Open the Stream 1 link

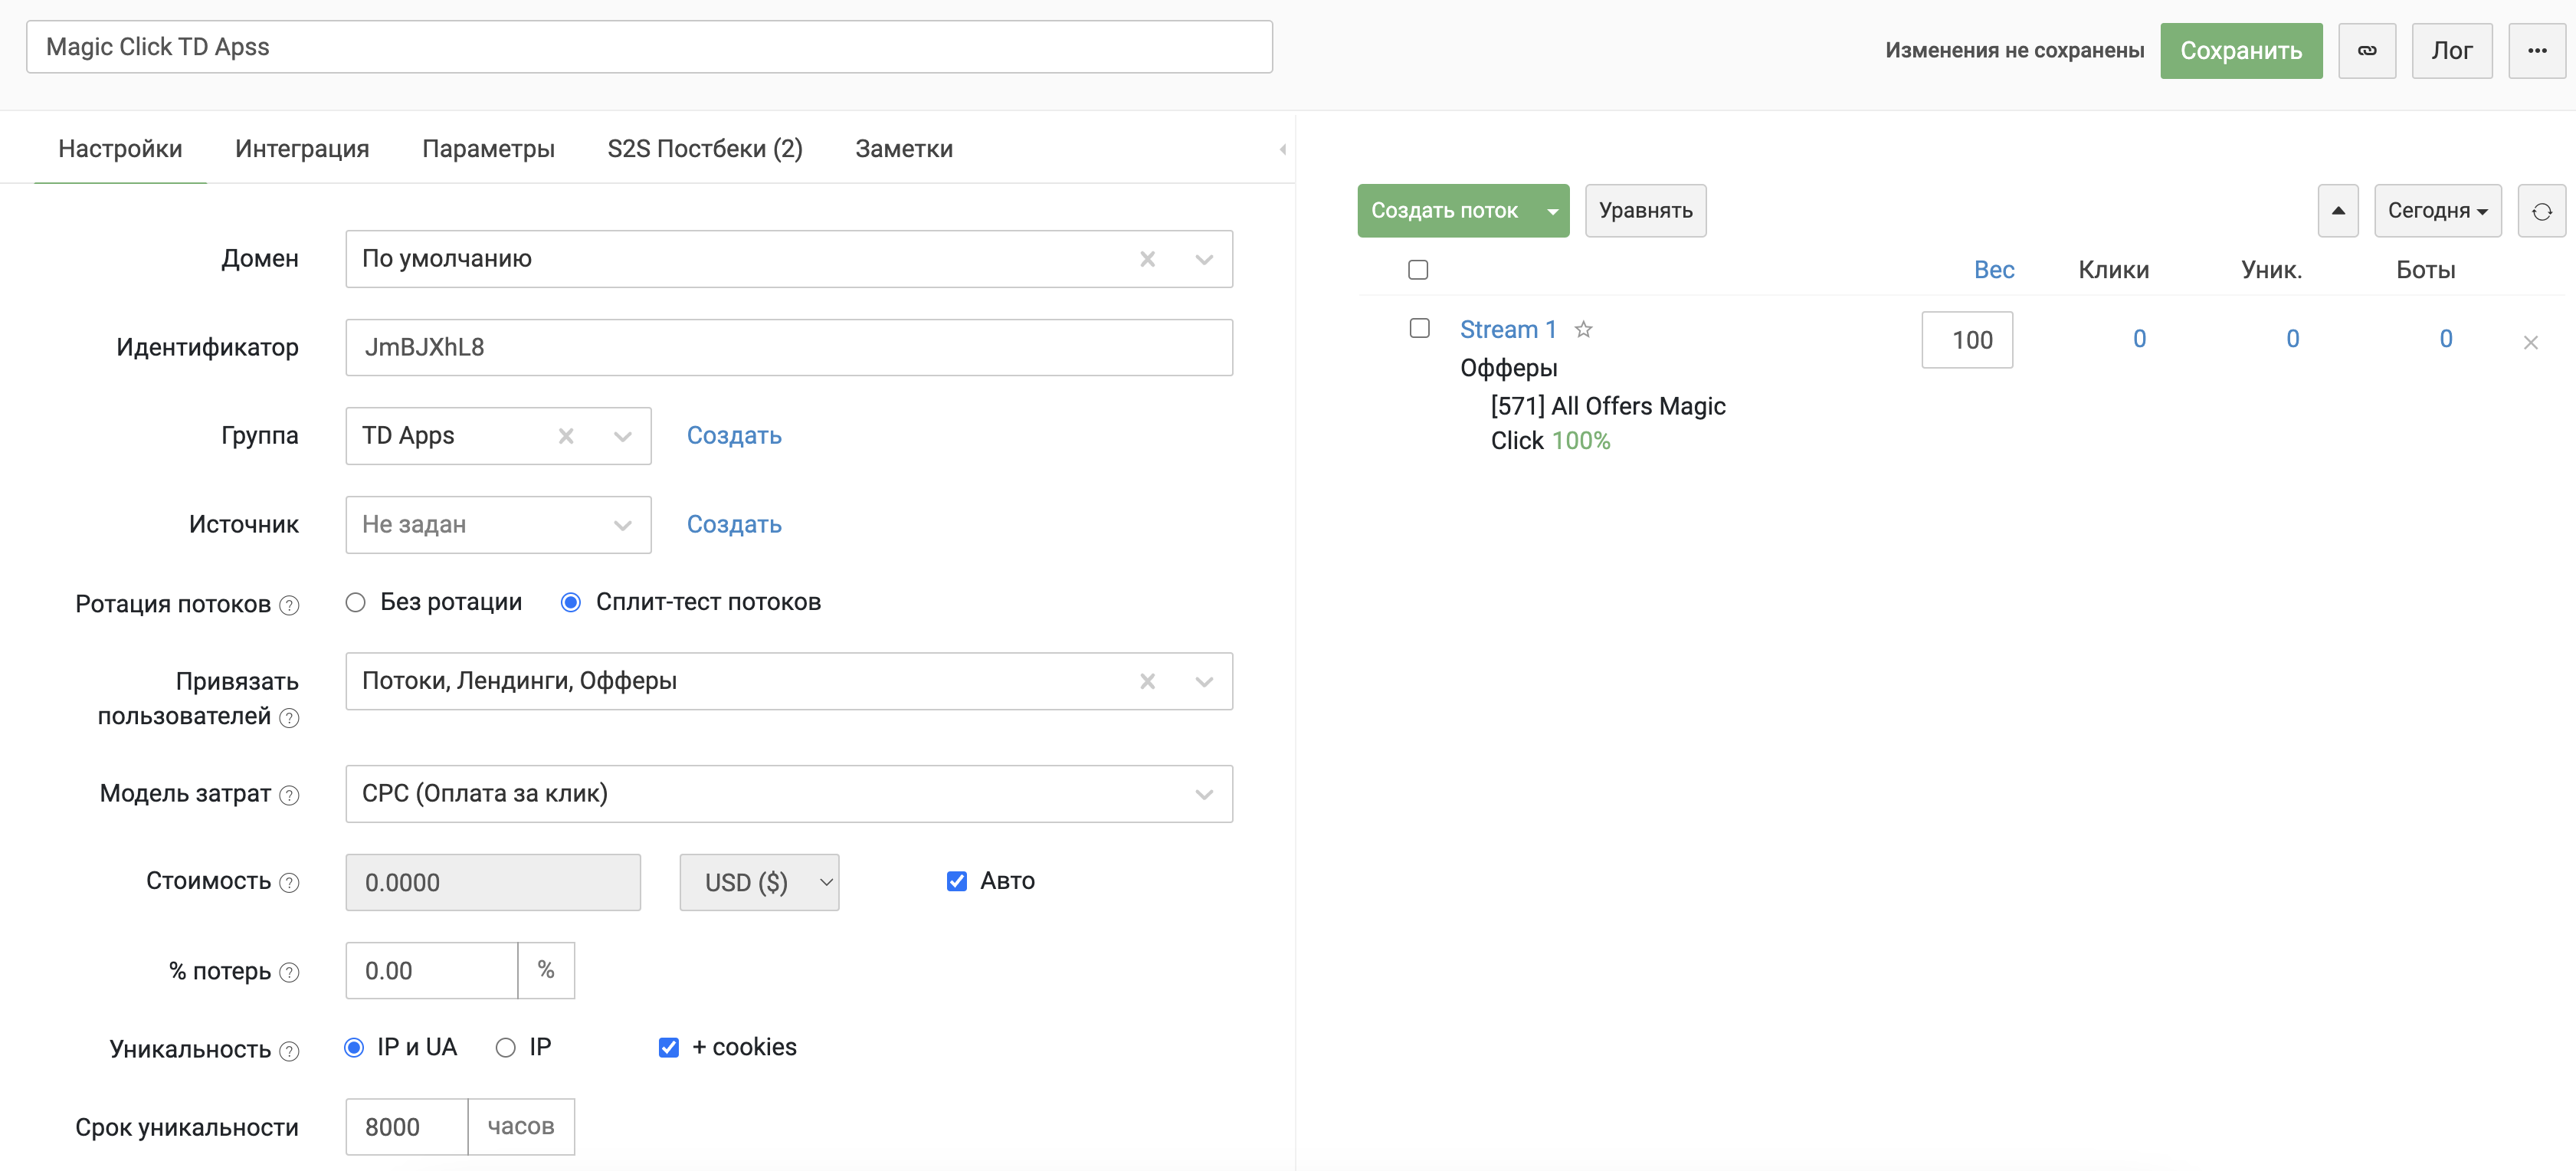click(x=1507, y=329)
